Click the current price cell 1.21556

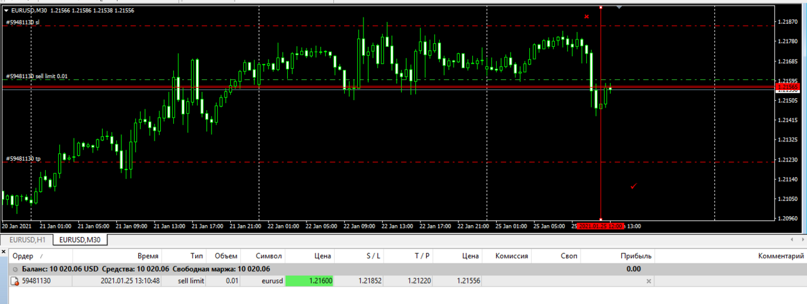468,281
